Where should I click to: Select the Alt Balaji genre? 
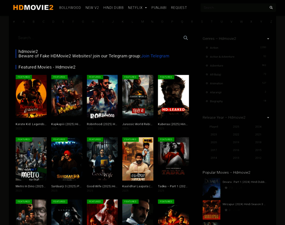click(x=215, y=75)
